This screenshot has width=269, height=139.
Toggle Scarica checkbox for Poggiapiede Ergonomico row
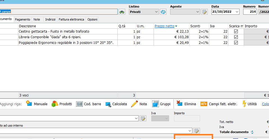pyautogui.click(x=236, y=42)
